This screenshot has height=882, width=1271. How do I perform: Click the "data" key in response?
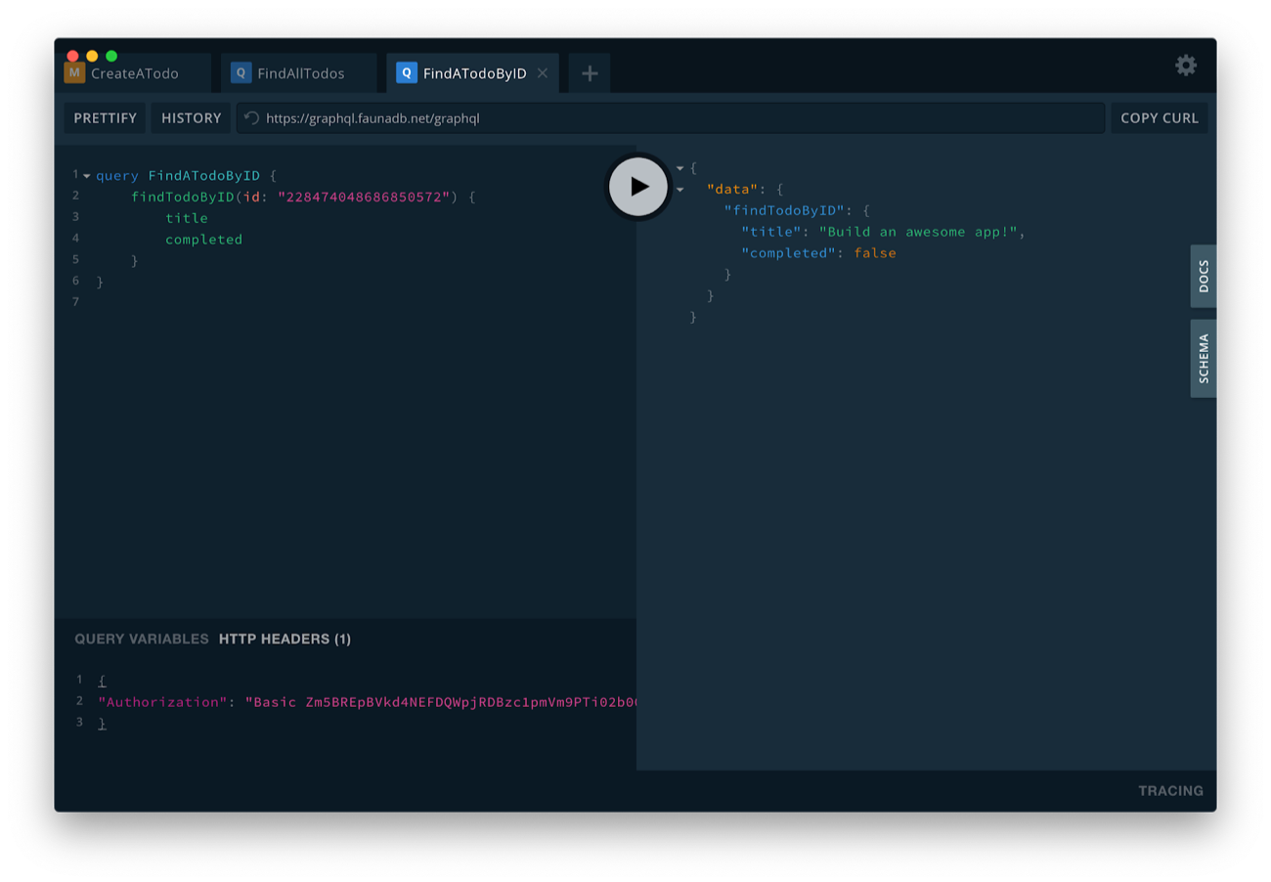732,189
